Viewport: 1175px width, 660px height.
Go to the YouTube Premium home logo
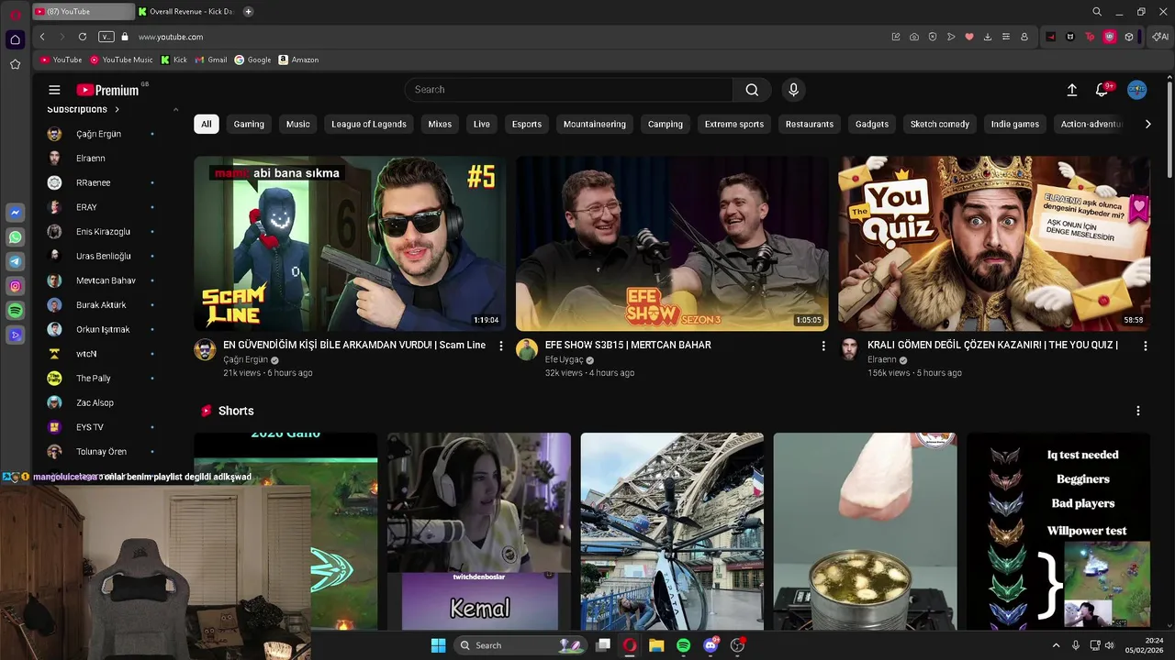(x=107, y=90)
